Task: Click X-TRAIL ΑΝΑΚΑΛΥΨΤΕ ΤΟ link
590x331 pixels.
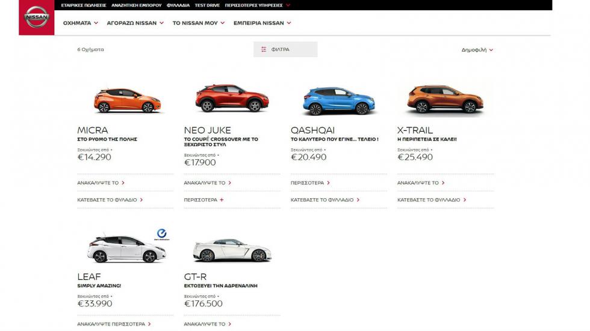Action: tap(421, 183)
